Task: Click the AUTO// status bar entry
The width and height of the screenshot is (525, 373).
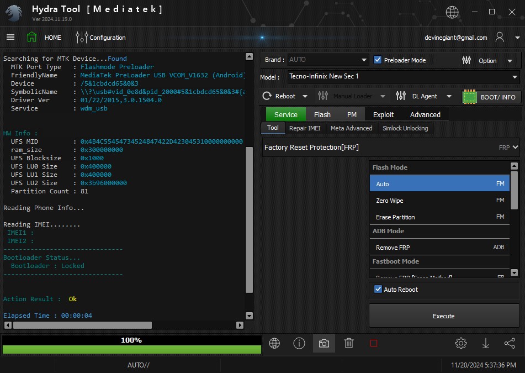Action: coord(138,365)
